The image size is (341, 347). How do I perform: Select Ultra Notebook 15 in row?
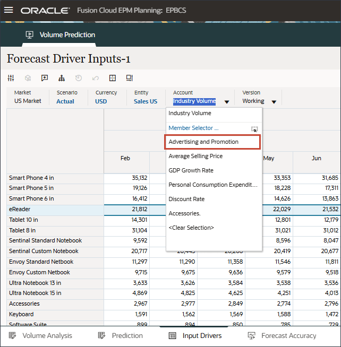pyautogui.click(x=55, y=293)
